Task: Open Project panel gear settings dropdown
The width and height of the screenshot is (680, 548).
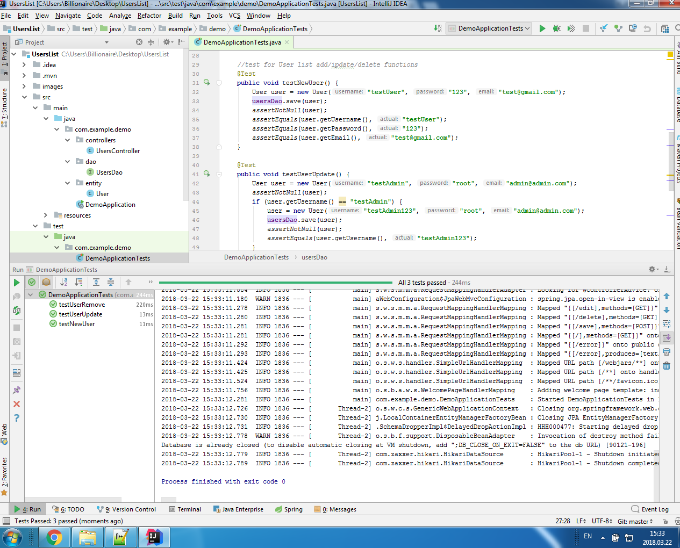Action: coord(168,42)
